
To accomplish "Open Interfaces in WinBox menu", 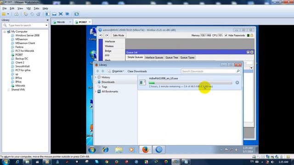I will 110,41.
